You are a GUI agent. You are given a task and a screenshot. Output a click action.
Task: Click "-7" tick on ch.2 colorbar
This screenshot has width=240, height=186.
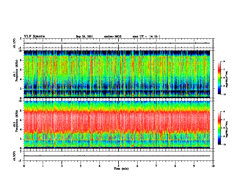pos(224,120)
